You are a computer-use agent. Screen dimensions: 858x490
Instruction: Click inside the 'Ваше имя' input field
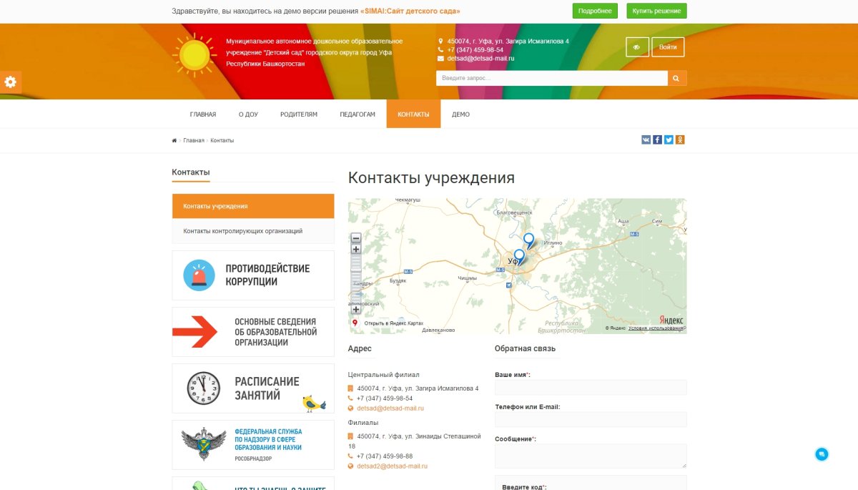pos(589,387)
